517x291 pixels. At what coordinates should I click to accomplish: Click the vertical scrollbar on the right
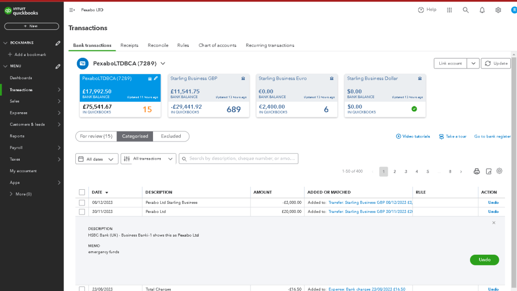(x=513, y=171)
